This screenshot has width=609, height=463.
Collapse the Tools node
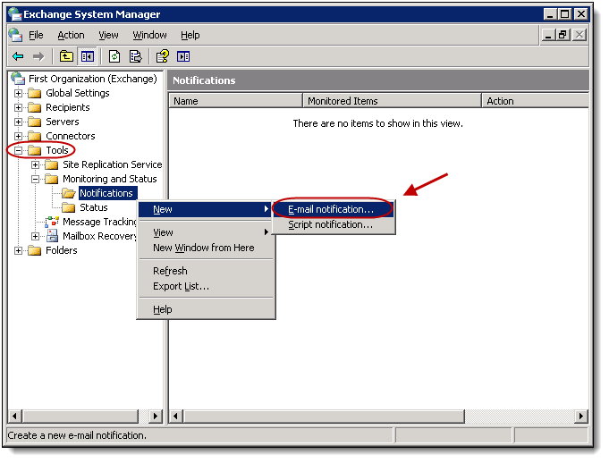coord(18,150)
